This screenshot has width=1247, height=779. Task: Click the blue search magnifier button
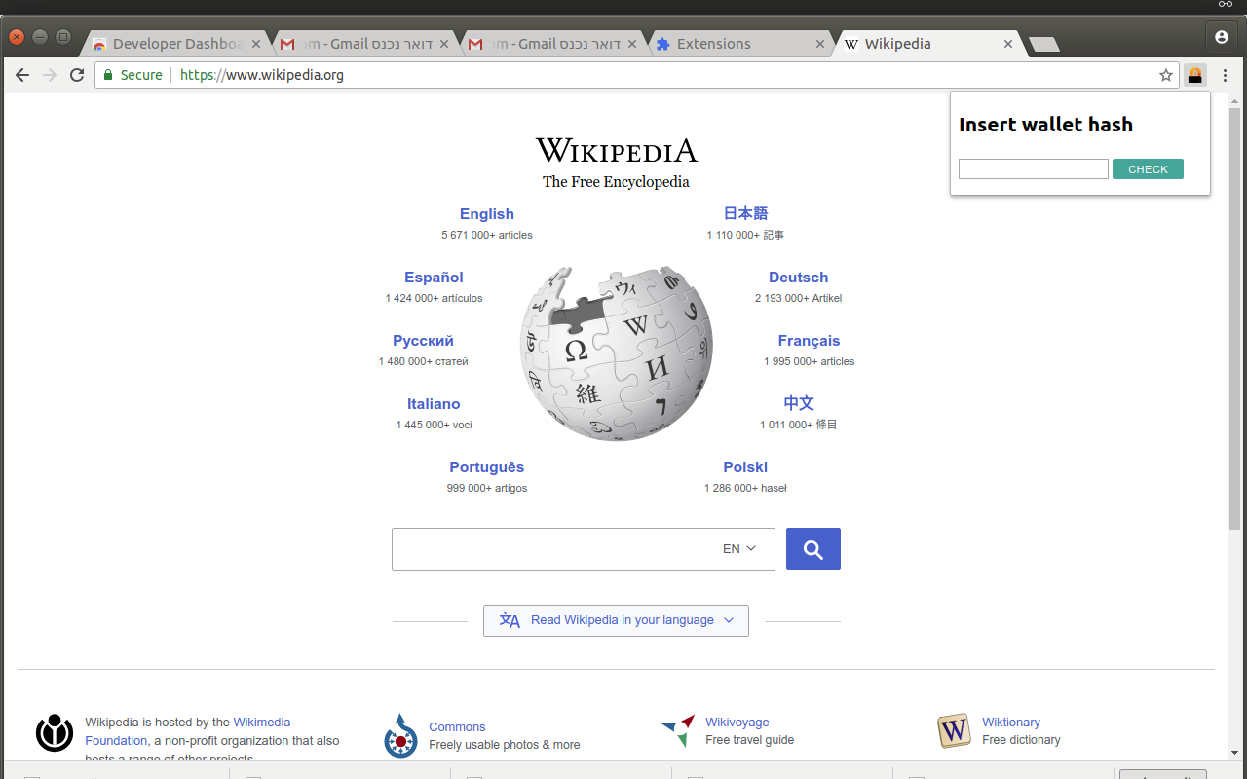tap(812, 549)
